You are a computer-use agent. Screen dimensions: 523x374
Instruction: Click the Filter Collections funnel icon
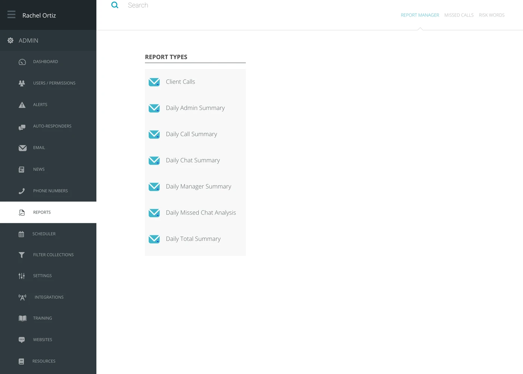[22, 255]
